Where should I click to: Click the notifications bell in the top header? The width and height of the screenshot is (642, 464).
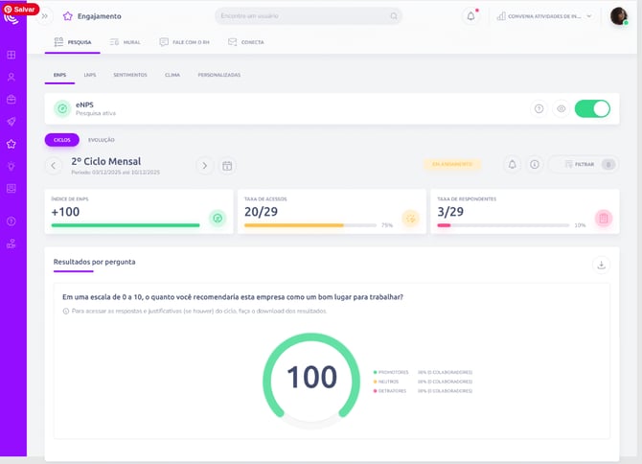[470, 16]
